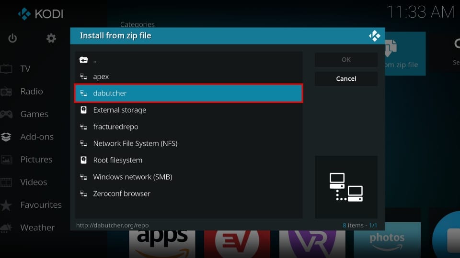Click the Install from zip file dialog title
460x258 pixels.
pos(115,36)
